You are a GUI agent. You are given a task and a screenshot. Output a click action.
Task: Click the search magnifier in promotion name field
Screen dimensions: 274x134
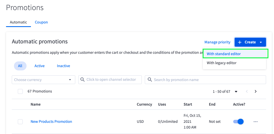(150, 80)
